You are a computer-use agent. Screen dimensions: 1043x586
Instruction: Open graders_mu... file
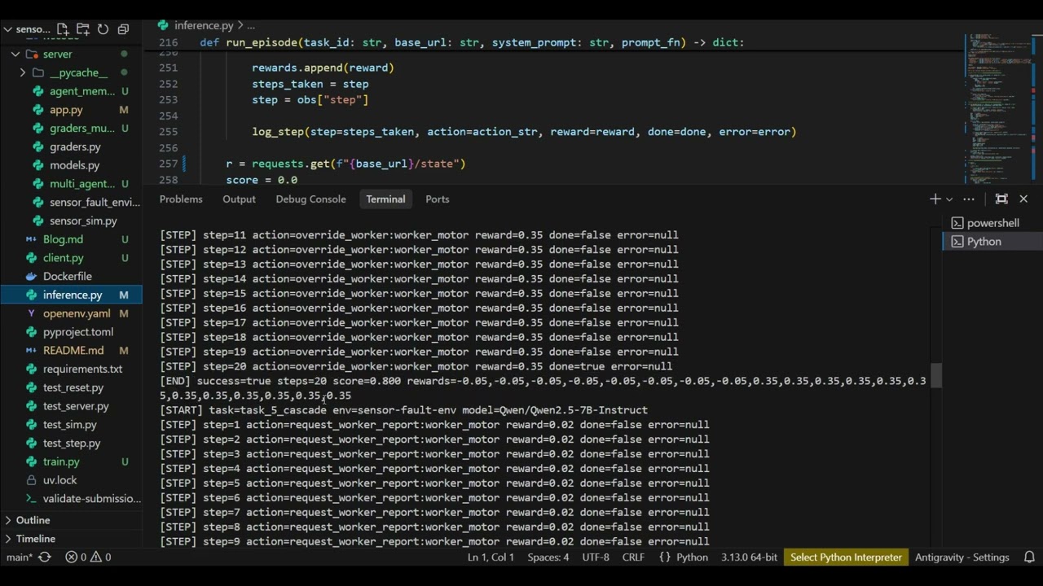tap(81, 129)
